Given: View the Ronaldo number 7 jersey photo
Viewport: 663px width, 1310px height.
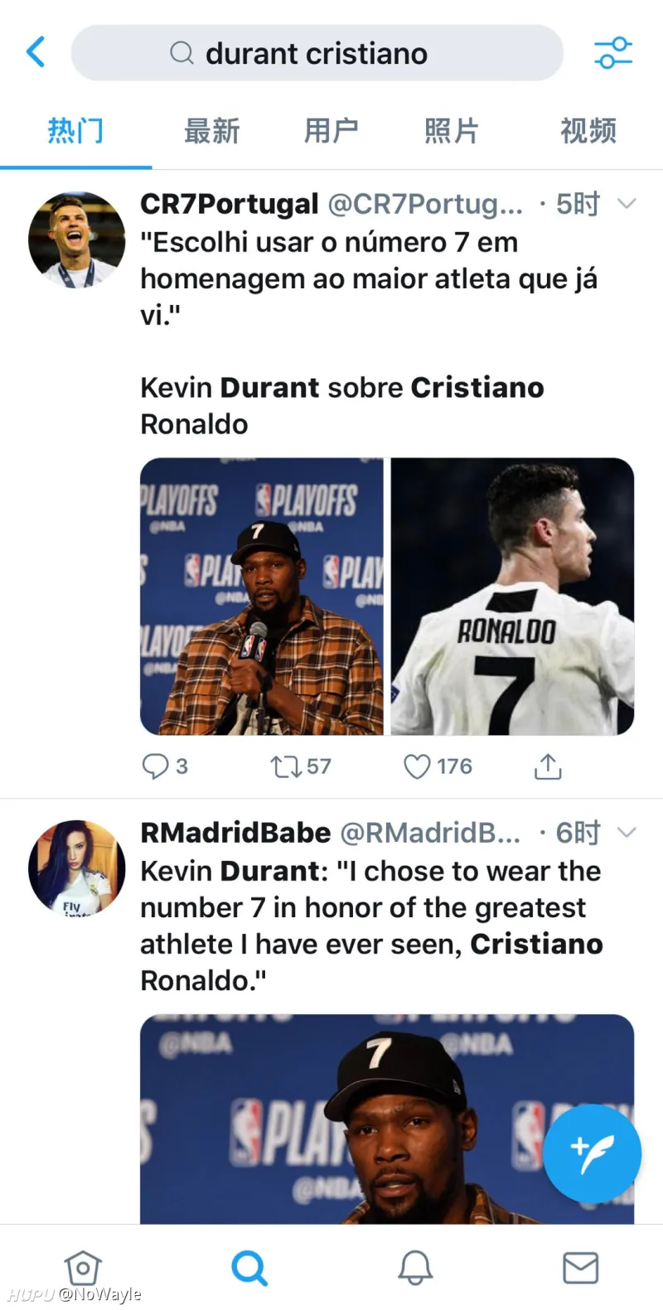Looking at the screenshot, I should click(512, 597).
